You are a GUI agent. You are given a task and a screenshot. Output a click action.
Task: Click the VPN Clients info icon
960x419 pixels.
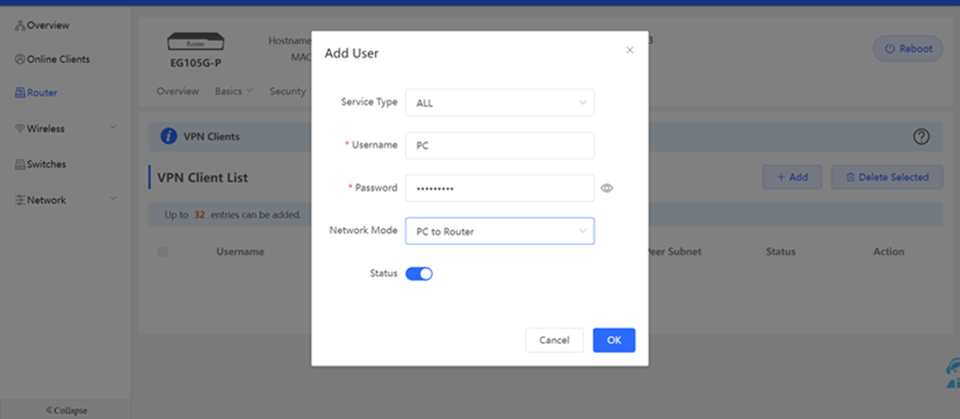tap(169, 137)
